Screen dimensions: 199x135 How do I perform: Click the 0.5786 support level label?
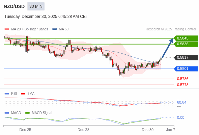[x=182, y=79]
